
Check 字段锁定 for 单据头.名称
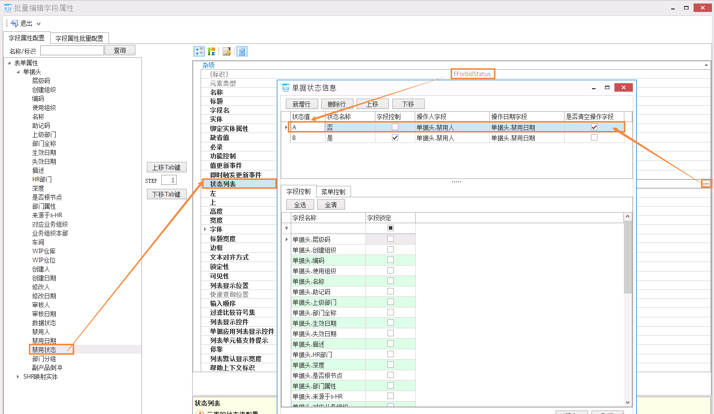click(390, 281)
